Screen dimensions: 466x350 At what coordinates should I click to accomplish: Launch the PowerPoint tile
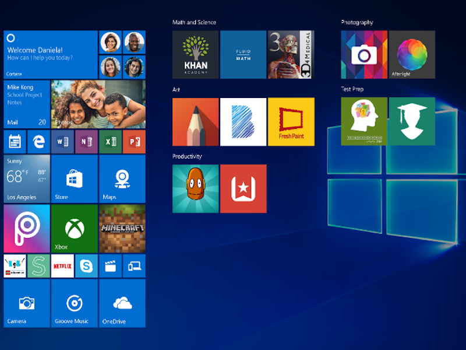click(x=134, y=142)
